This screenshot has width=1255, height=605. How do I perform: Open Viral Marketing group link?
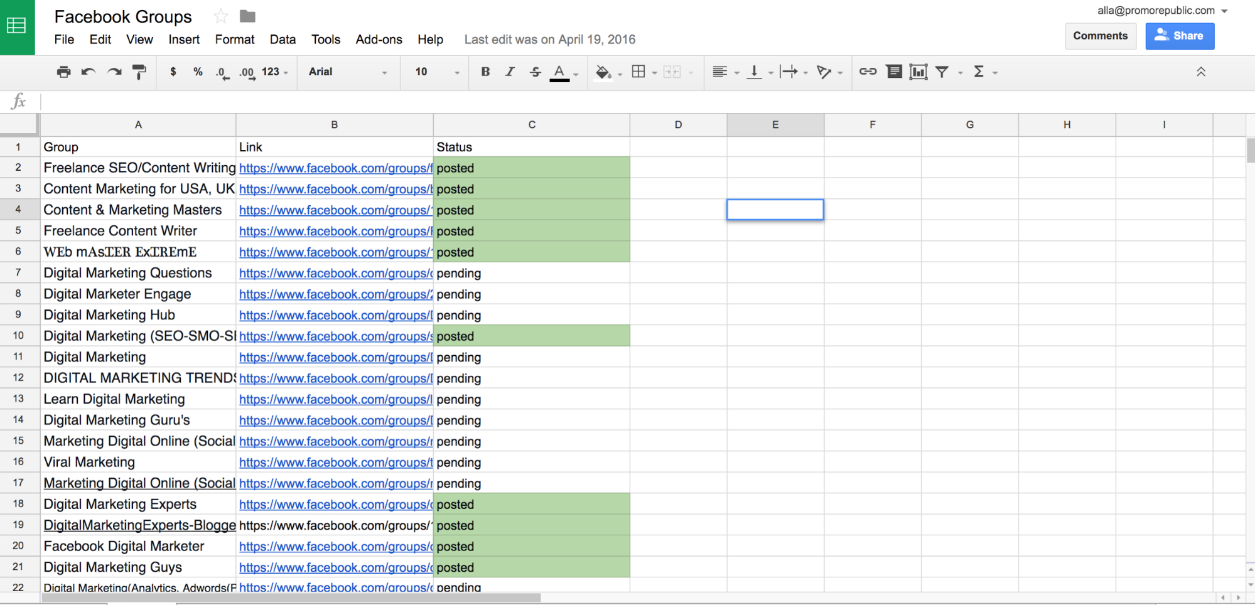point(336,463)
